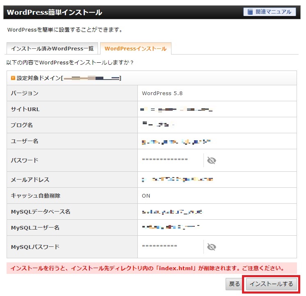Click the インストールする button

tap(272, 284)
